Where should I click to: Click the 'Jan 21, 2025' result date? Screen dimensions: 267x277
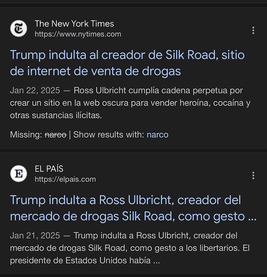35,236
